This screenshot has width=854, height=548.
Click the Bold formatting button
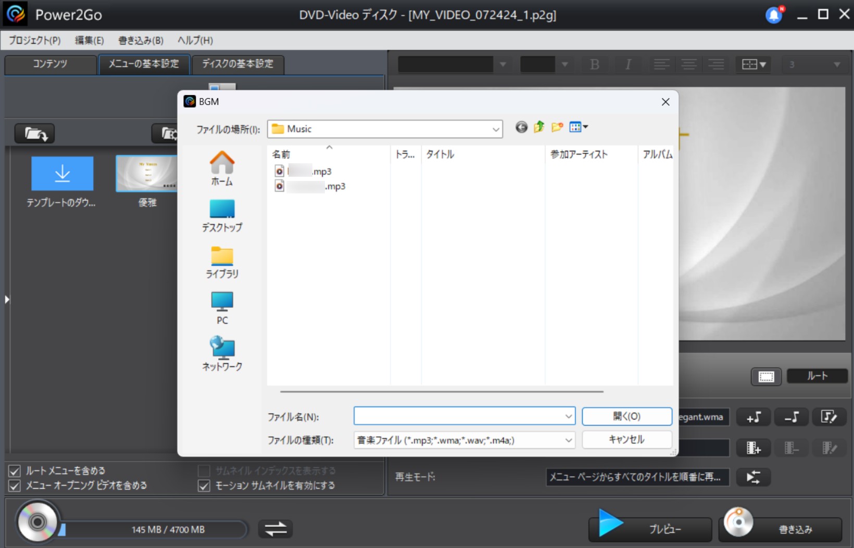click(x=595, y=64)
